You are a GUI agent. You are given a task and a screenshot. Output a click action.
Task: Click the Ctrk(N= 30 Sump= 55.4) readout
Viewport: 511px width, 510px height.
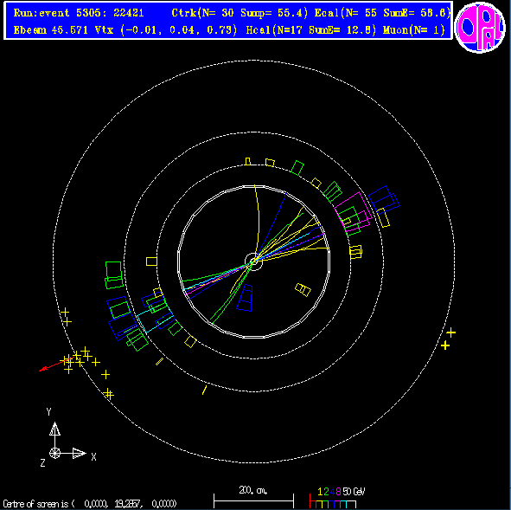click(x=240, y=13)
